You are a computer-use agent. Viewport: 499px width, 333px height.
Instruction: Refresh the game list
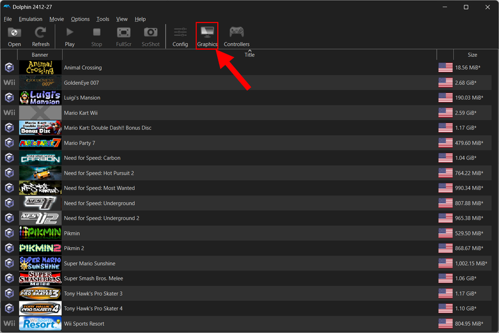coord(41,36)
